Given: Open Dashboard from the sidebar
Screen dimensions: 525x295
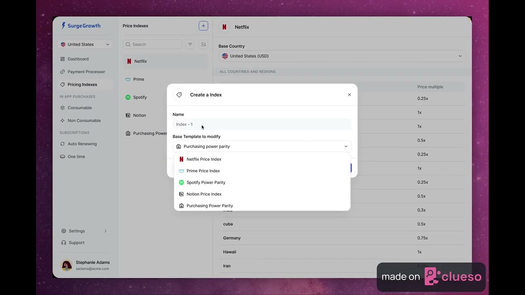Looking at the screenshot, I should click(78, 59).
